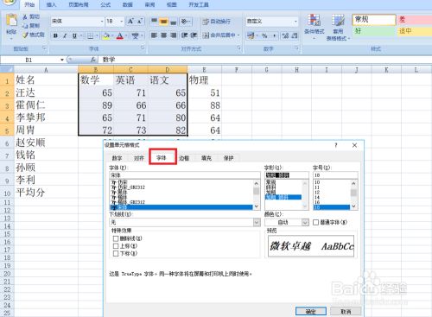Click the OK (确定) button in the dialog
Screen dimensions: 432x317
coord(311,311)
